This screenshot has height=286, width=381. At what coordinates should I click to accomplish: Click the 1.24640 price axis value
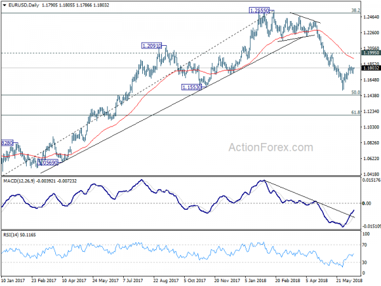[x=371, y=17]
